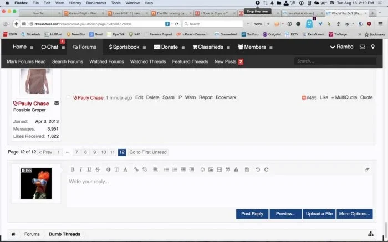388x242 pixels.
Task: Open the Bookmarks menu in Firefox
Action: click(x=96, y=3)
